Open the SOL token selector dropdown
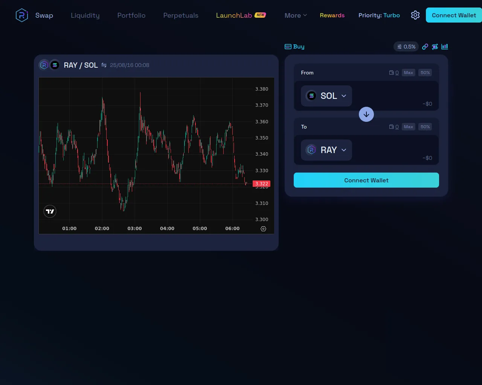This screenshot has height=385, width=482. click(x=326, y=96)
